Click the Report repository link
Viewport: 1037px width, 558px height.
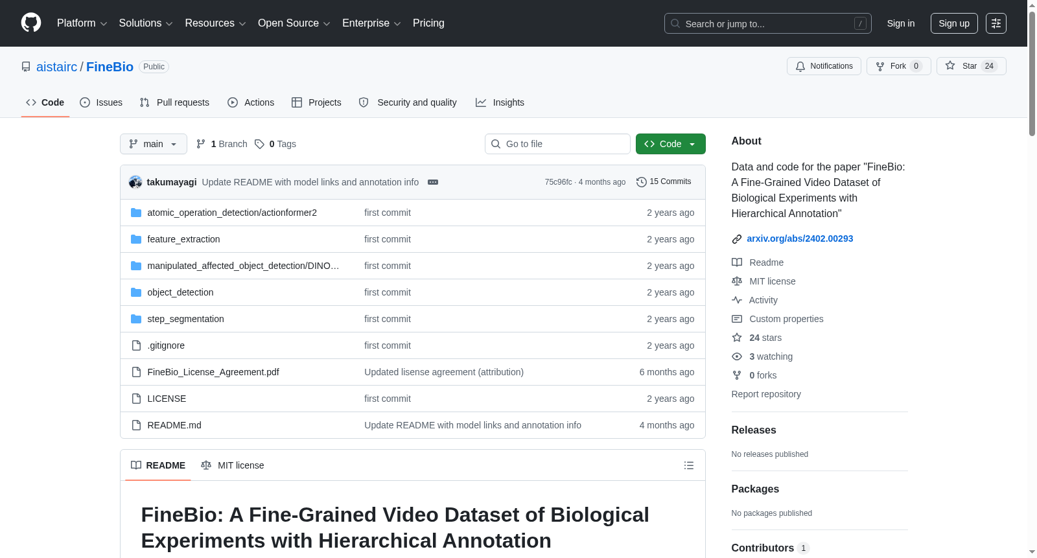(x=766, y=394)
